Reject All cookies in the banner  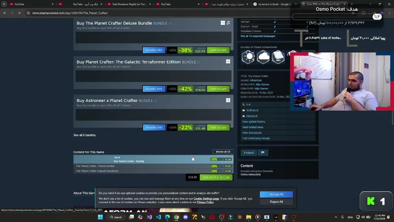click(x=276, y=202)
